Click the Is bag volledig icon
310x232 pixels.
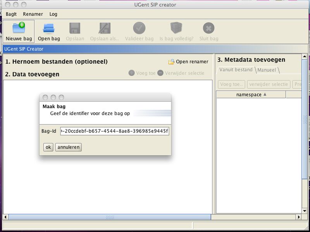point(176,28)
